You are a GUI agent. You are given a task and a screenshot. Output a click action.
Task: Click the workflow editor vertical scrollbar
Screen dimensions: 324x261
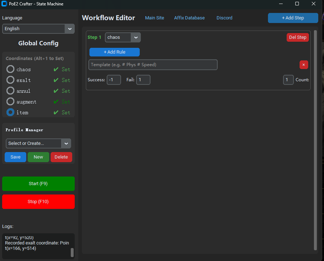pyautogui.click(x=315, y=140)
